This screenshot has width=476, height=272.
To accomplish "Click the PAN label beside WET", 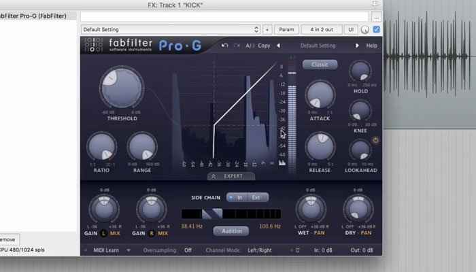I will click(x=320, y=233).
